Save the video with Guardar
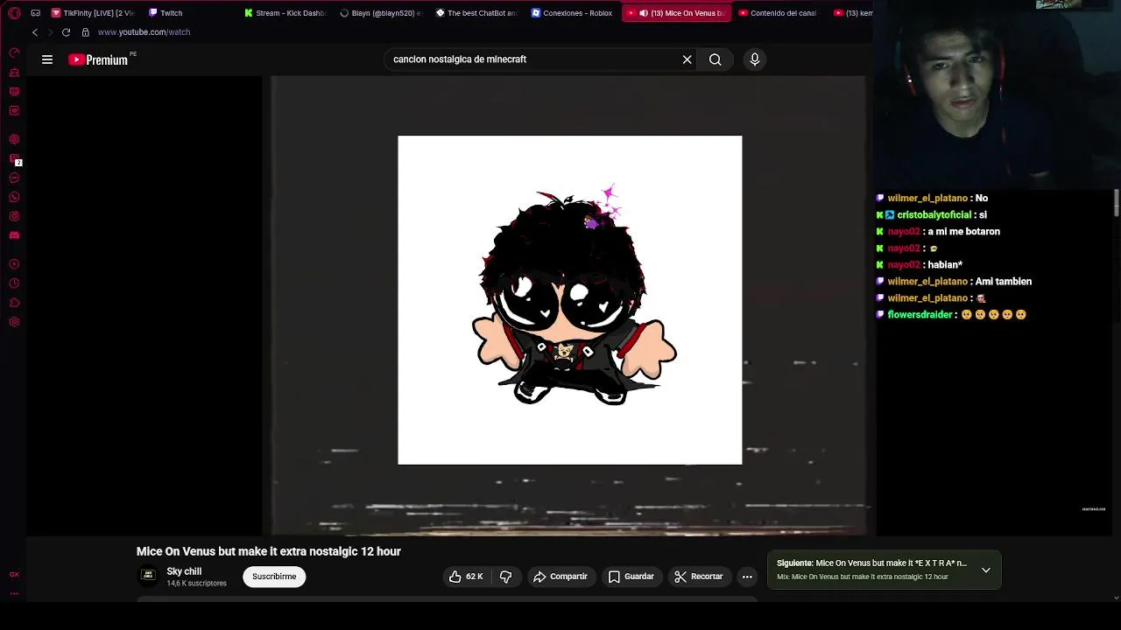Screen dimensions: 1121x630 click(x=631, y=577)
